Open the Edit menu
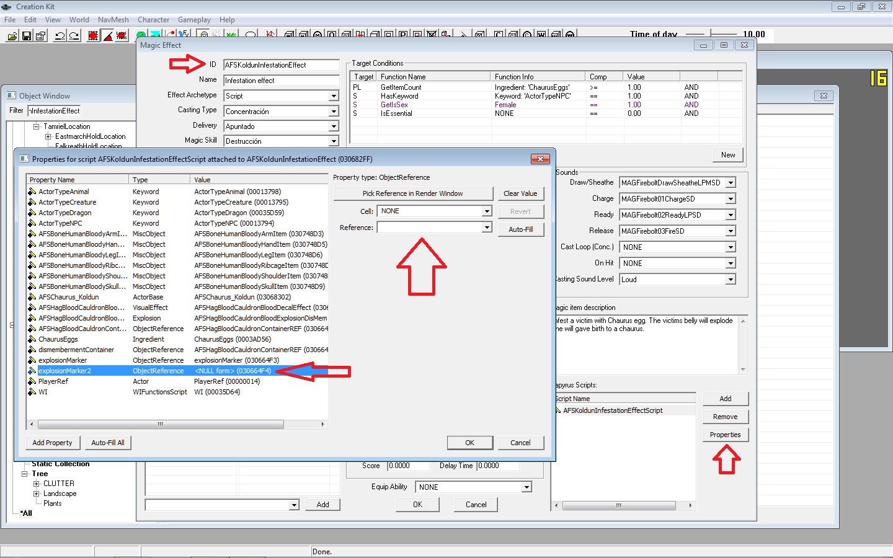 tap(30, 20)
